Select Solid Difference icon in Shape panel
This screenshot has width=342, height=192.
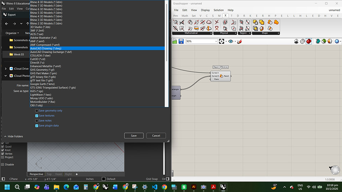click(255, 22)
